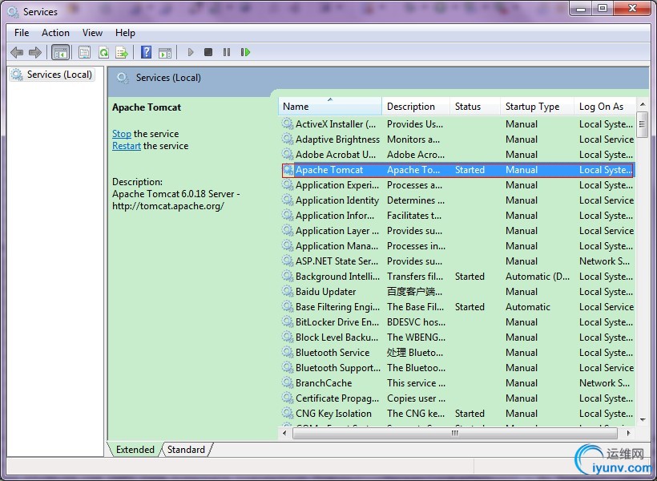The width and height of the screenshot is (657, 481).
Task: Click the gear icon of ActiveX Installer row
Action: [288, 123]
